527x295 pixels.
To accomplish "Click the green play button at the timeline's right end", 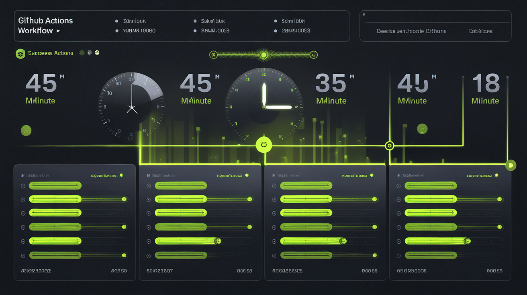I will [511, 165].
